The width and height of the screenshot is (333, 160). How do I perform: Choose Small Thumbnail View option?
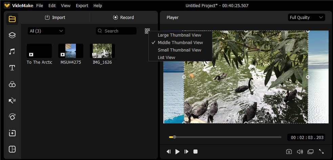click(x=180, y=50)
